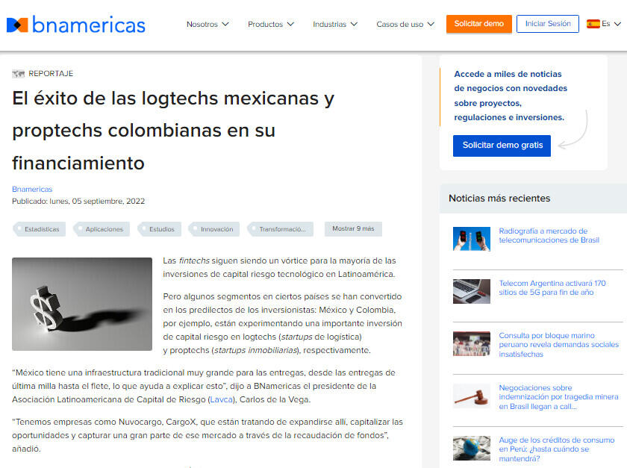Open the Lavca hyperlink in article

click(220, 399)
